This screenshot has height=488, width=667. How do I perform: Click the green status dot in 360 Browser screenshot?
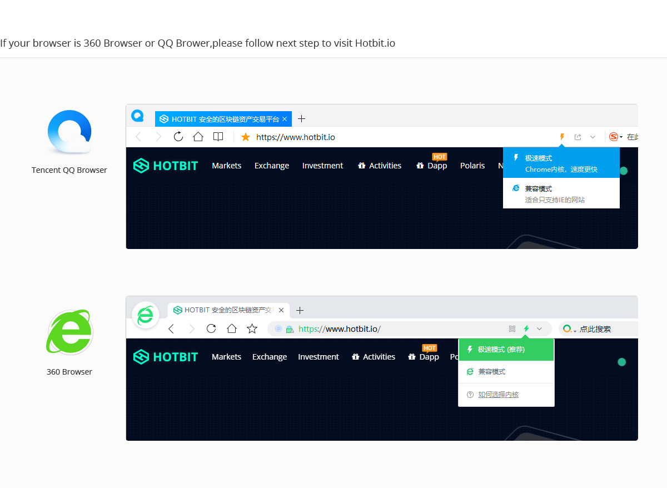[x=622, y=362]
